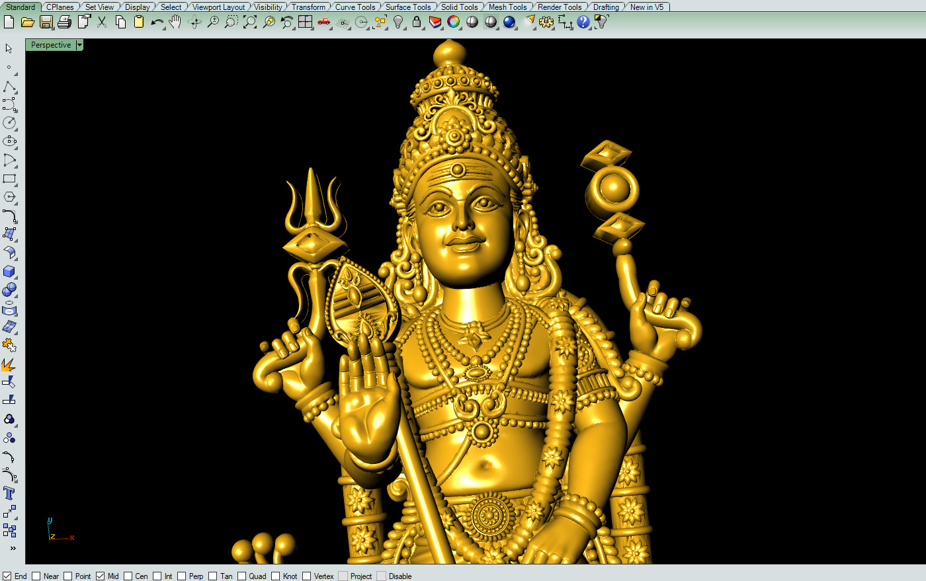This screenshot has height=581, width=926.
Task: Click the Zoom Extents icon
Action: tap(250, 22)
